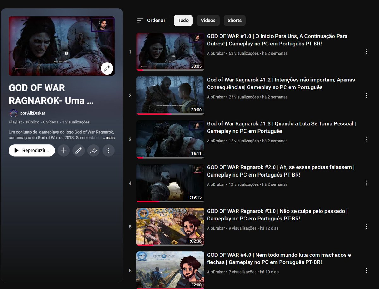The height and width of the screenshot is (289, 379).
Task: Open the AlbDrakar channel avatar
Action: click(x=14, y=113)
